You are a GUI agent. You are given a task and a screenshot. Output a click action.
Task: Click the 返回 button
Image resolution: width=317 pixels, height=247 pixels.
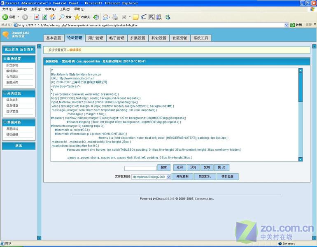[x=179, y=168]
